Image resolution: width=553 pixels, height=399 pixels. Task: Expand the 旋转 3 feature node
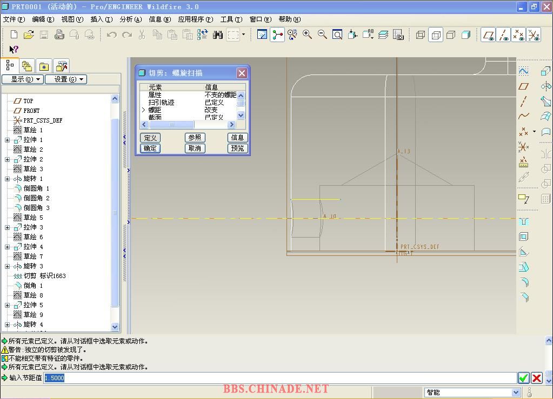tap(7, 266)
